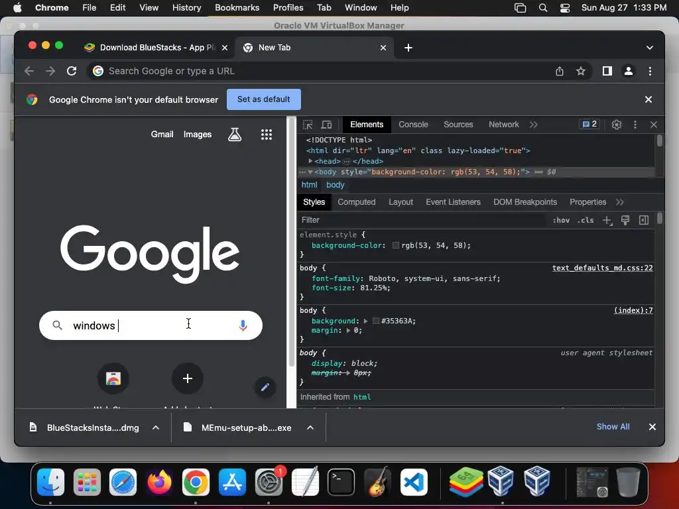This screenshot has height=509, width=679.
Task: Open options chevron for BlueStacksInsta dmg download
Action: coord(156,427)
